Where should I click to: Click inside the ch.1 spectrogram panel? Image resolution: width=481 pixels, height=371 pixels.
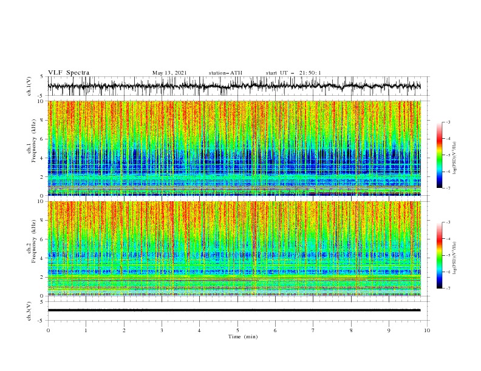234,148
